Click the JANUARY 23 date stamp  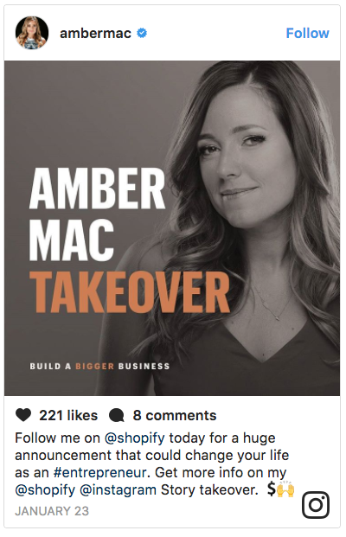(x=52, y=511)
